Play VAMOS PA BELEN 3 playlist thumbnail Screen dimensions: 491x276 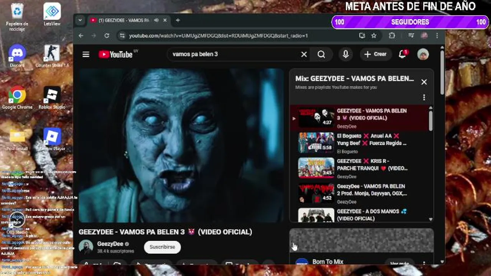pyautogui.click(x=316, y=117)
